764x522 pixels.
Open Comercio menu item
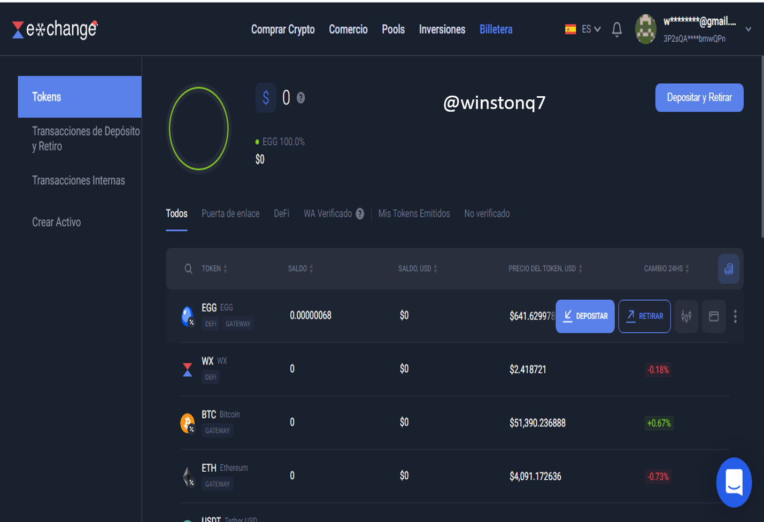[348, 29]
